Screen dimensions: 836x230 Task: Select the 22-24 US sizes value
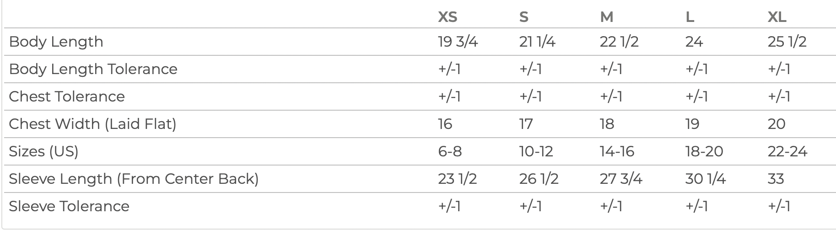pyautogui.click(x=787, y=151)
